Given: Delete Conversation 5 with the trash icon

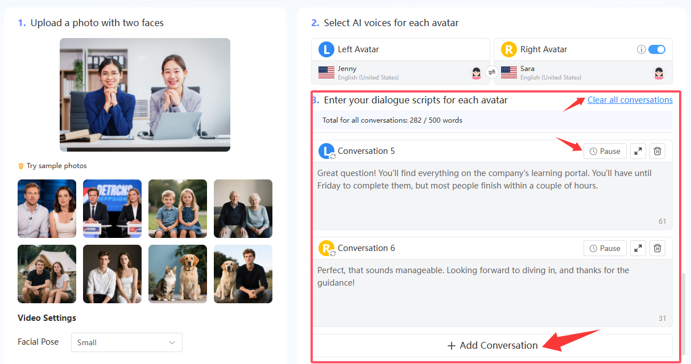Looking at the screenshot, I should 657,150.
